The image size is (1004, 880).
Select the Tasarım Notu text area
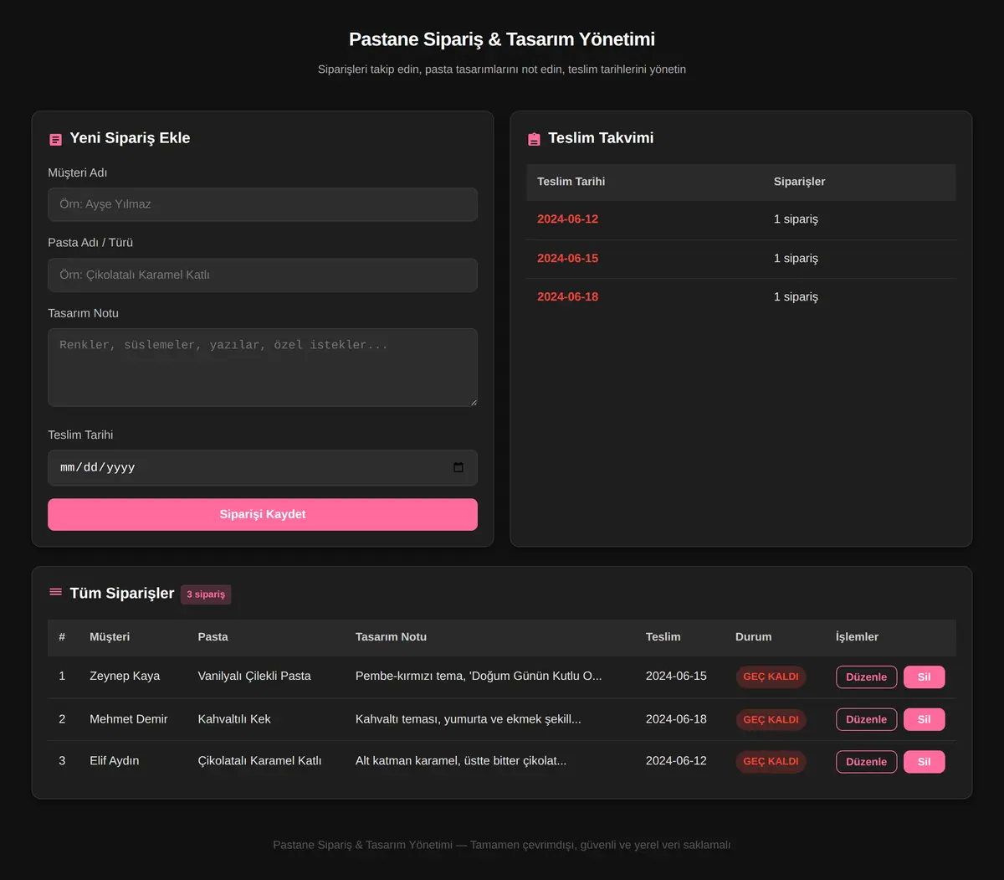[263, 368]
